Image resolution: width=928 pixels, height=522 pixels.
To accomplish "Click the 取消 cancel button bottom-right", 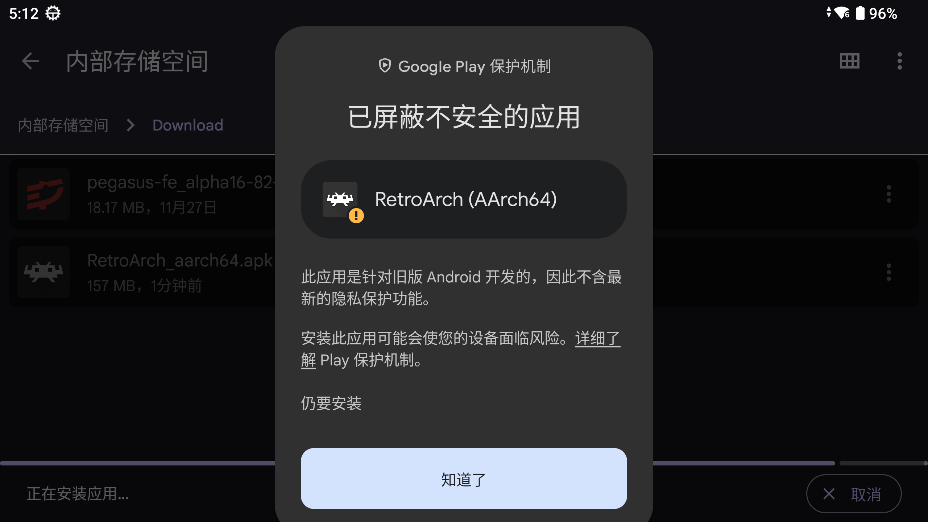I will click(853, 494).
